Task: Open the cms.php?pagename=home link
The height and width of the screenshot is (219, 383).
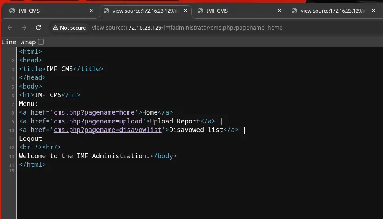Action: 94,113
